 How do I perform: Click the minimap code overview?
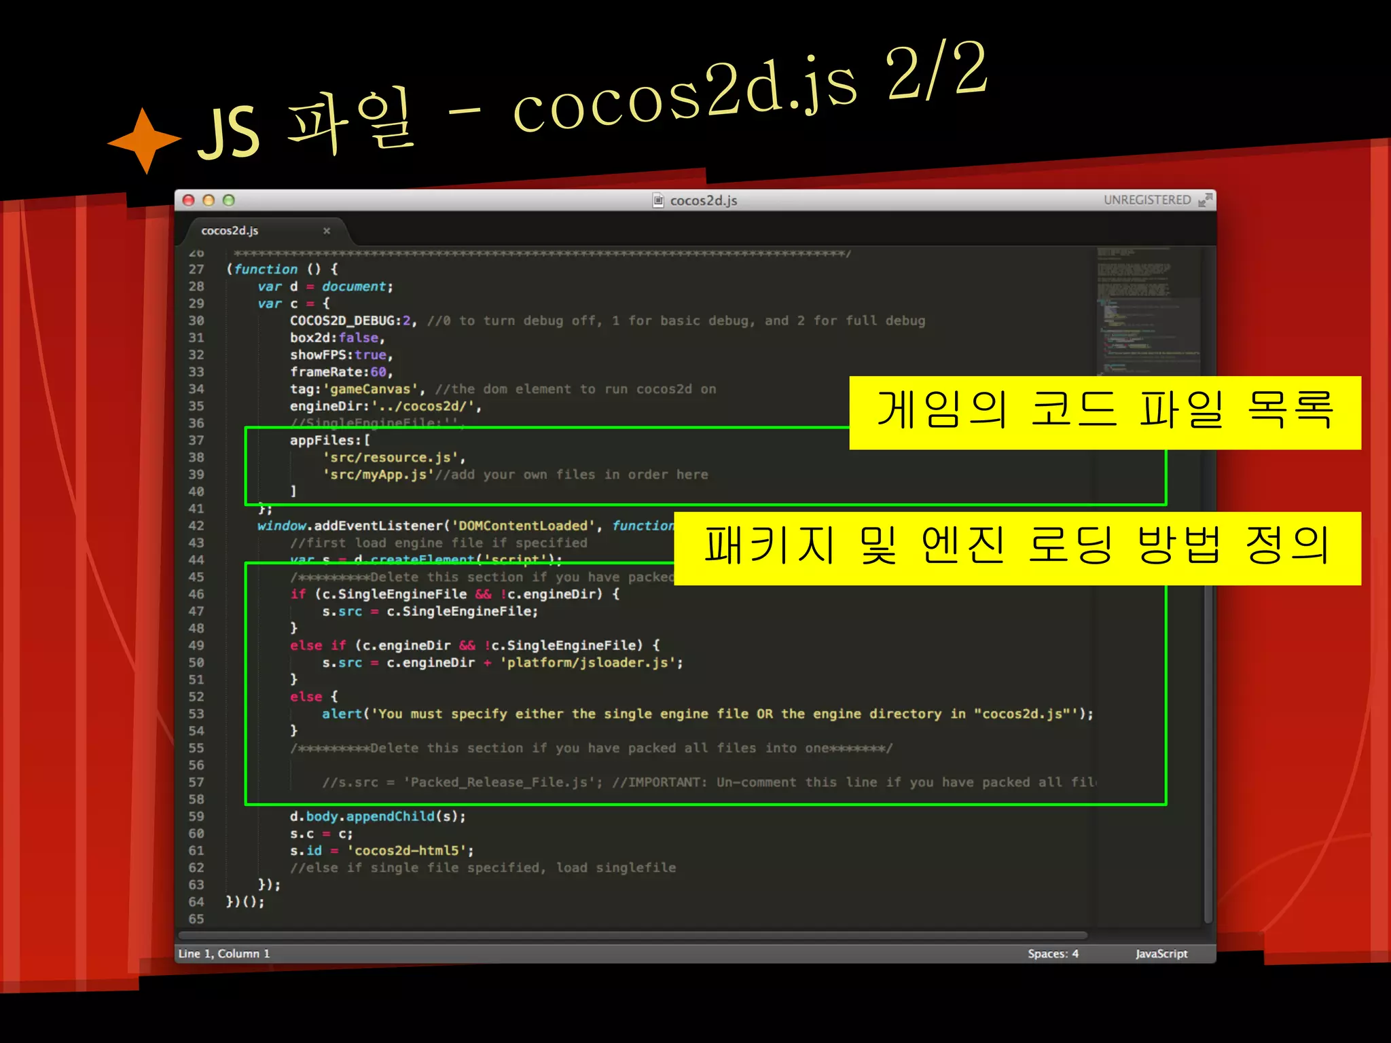(x=1148, y=311)
